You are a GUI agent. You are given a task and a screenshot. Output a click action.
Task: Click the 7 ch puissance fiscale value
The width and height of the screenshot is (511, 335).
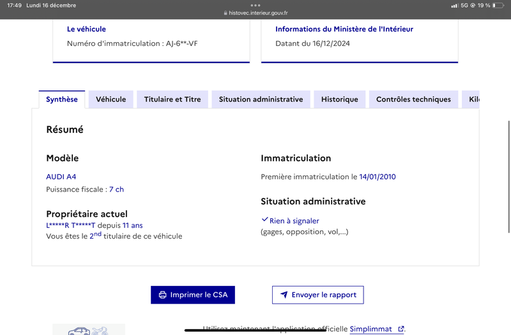[x=116, y=190]
